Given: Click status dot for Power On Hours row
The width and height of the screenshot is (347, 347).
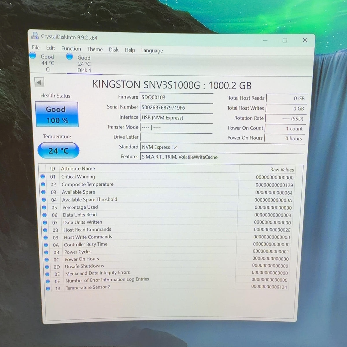Looking at the screenshot, I should (x=47, y=259).
